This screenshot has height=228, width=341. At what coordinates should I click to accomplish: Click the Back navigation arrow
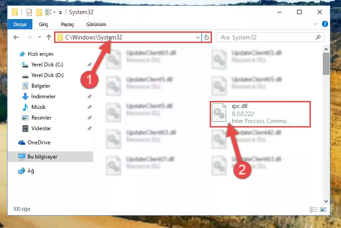point(16,37)
